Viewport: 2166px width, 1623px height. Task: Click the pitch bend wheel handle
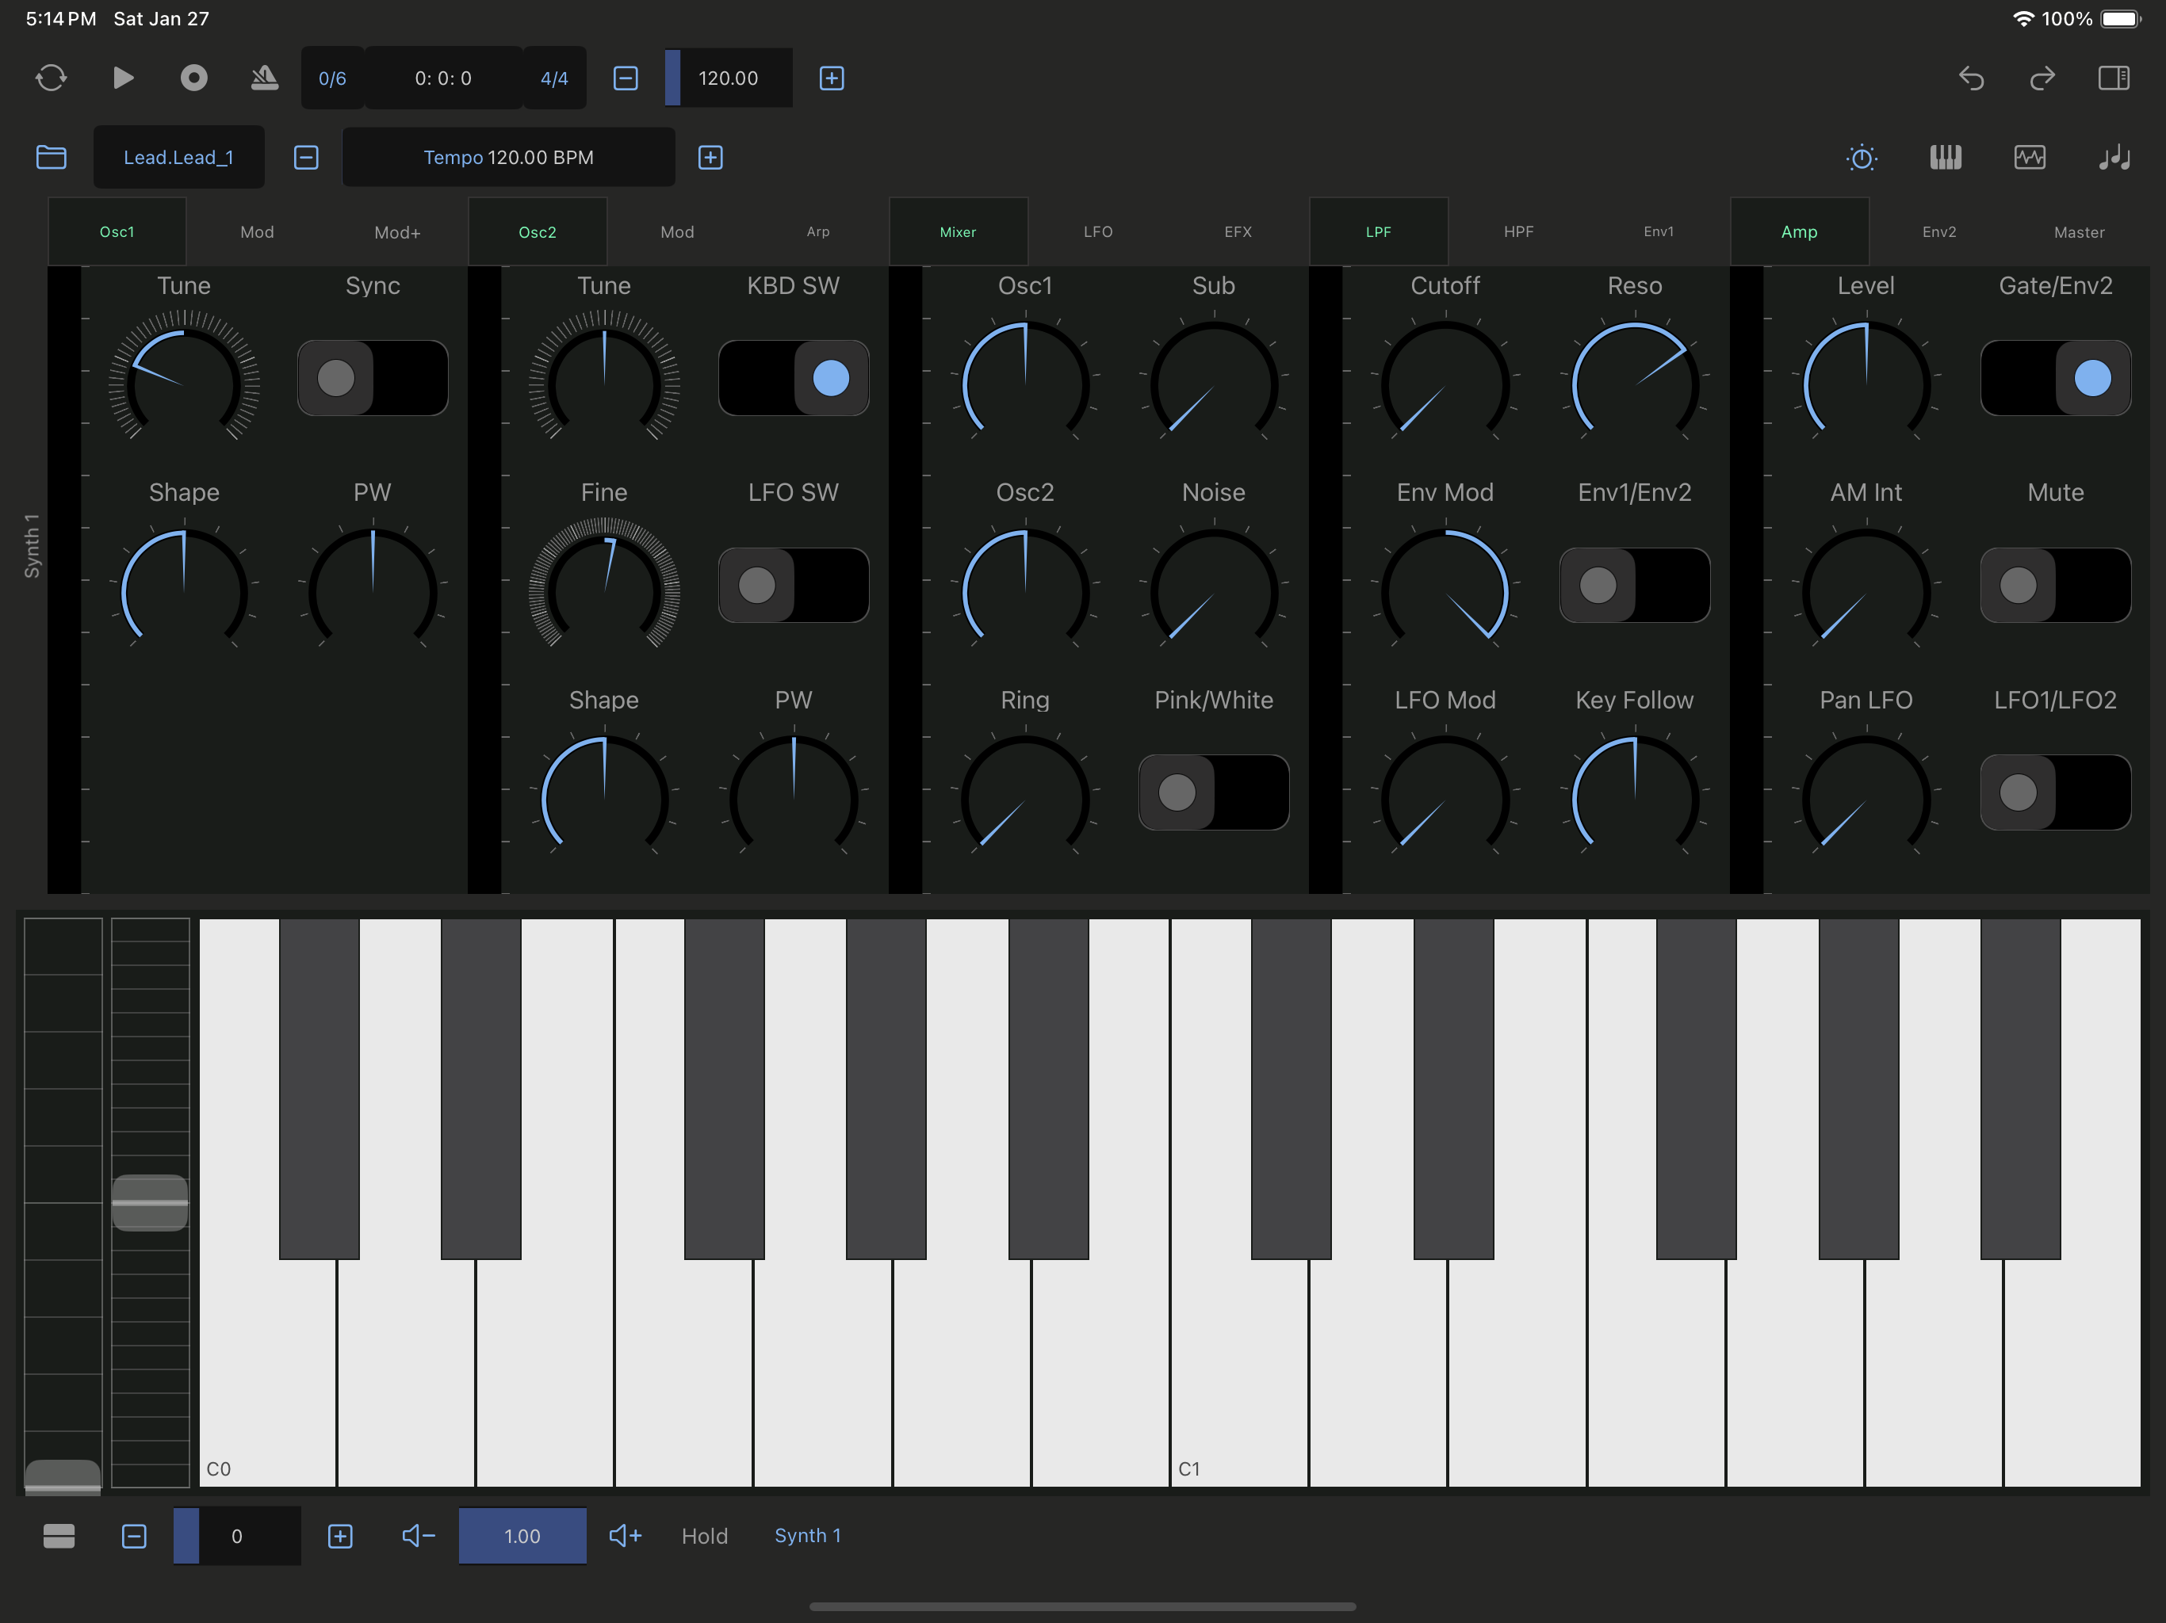tap(150, 1202)
